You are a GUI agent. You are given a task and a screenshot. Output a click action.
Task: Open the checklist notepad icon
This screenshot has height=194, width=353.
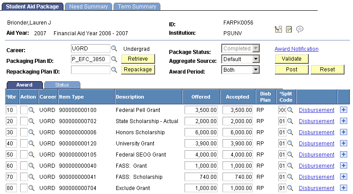[x=289, y=29]
